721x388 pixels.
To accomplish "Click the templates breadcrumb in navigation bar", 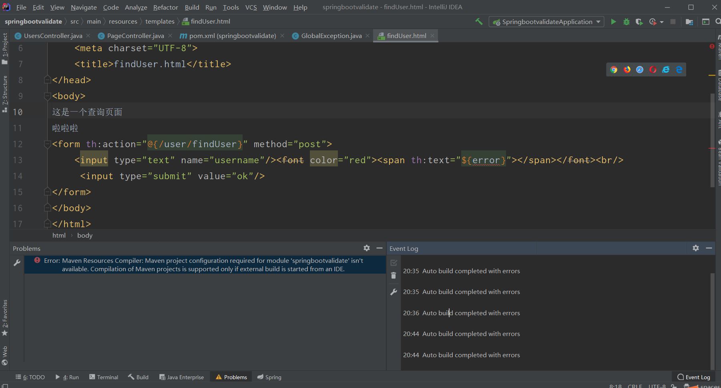I will click(x=160, y=21).
